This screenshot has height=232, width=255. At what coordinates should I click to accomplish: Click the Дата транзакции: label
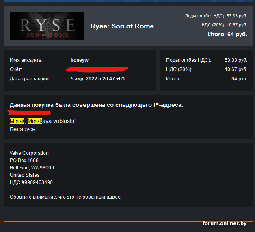(30, 79)
